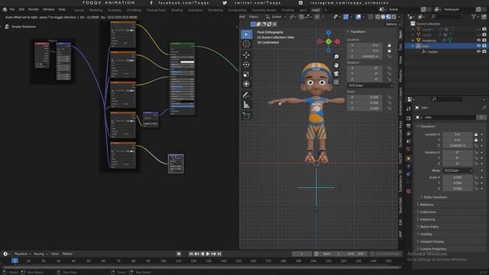
Task: Toggle Location X lock in viewport sidebar
Action: [x=389, y=45]
